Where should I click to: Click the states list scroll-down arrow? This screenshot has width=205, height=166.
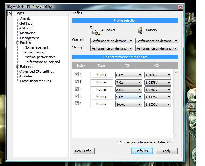click(x=176, y=135)
